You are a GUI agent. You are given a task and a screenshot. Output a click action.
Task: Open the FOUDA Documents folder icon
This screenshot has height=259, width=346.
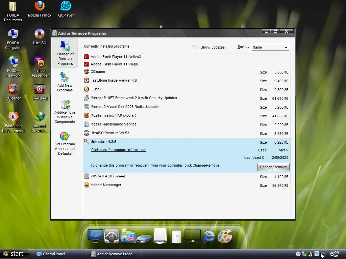click(x=13, y=11)
